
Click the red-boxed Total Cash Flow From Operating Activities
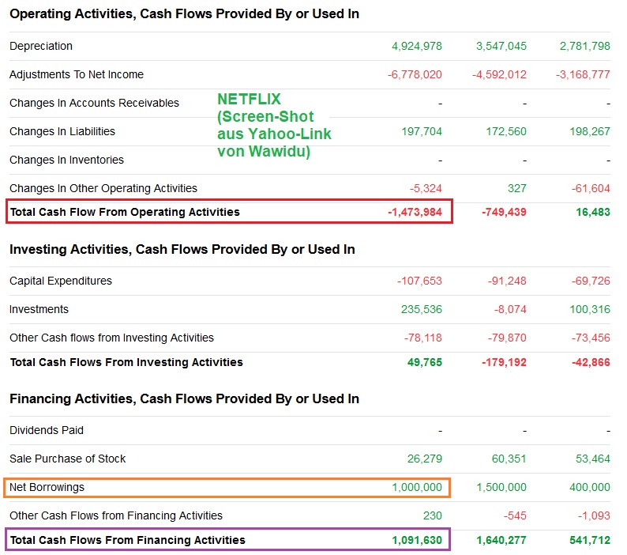tap(125, 212)
